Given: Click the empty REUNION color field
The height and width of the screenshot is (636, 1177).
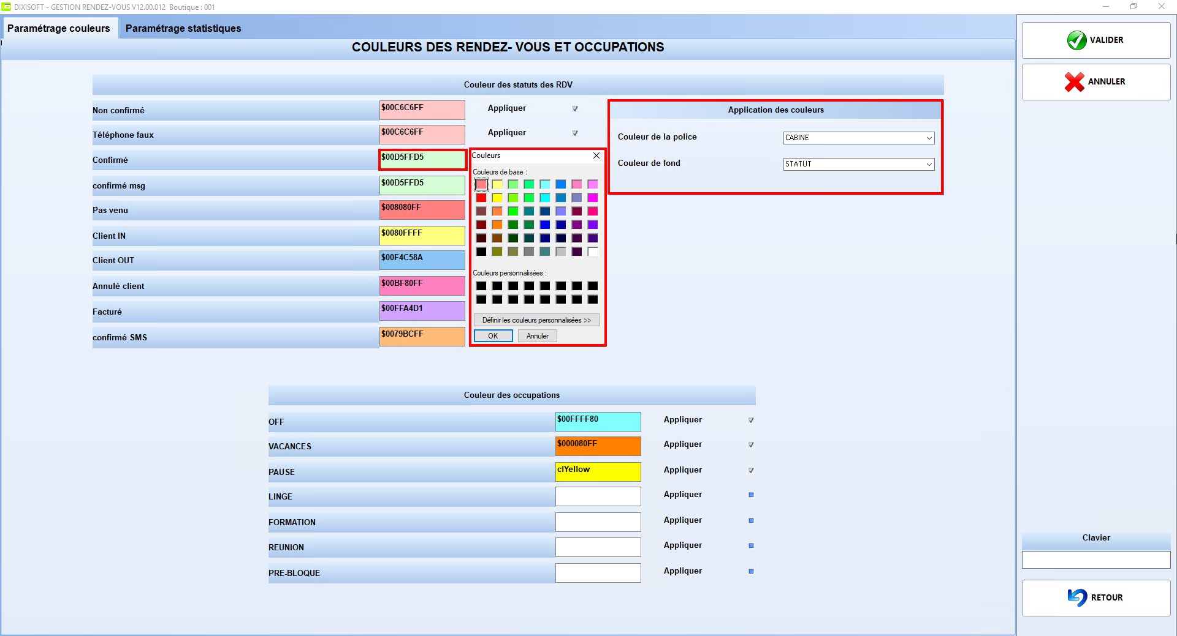Looking at the screenshot, I should click(598, 547).
